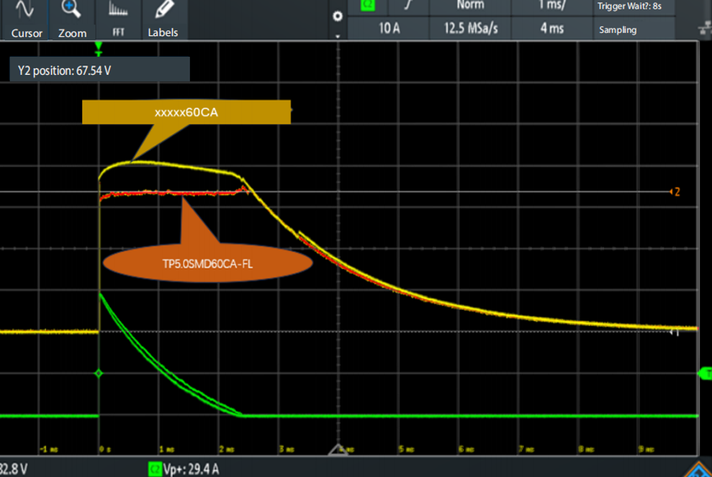Click the green trigger position marker at top
The width and height of the screenshot is (712, 477).
pos(99,48)
